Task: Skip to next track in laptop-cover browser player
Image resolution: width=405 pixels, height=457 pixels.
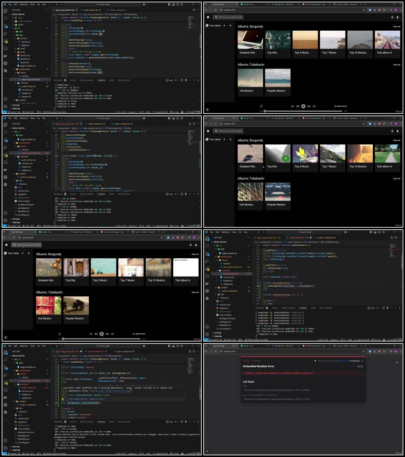Action: (x=314, y=106)
